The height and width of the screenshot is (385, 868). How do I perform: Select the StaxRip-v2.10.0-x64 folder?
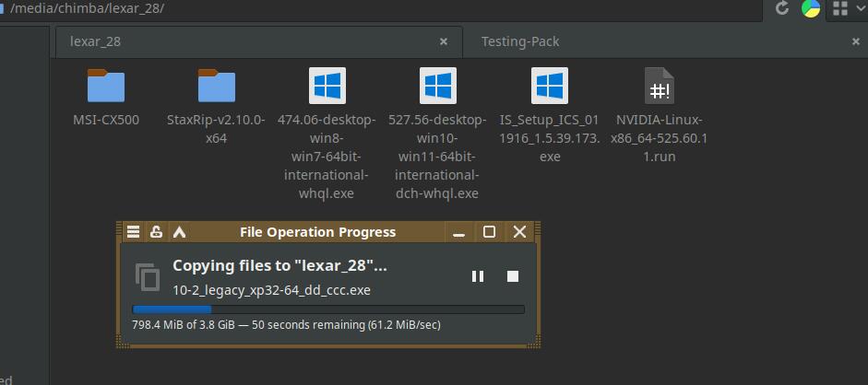coord(217,87)
